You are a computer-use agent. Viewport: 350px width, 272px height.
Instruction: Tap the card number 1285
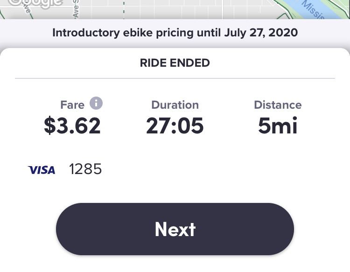(x=85, y=169)
